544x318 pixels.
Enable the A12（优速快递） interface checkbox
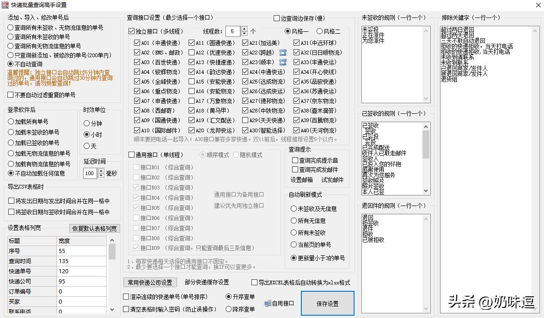pos(191,53)
